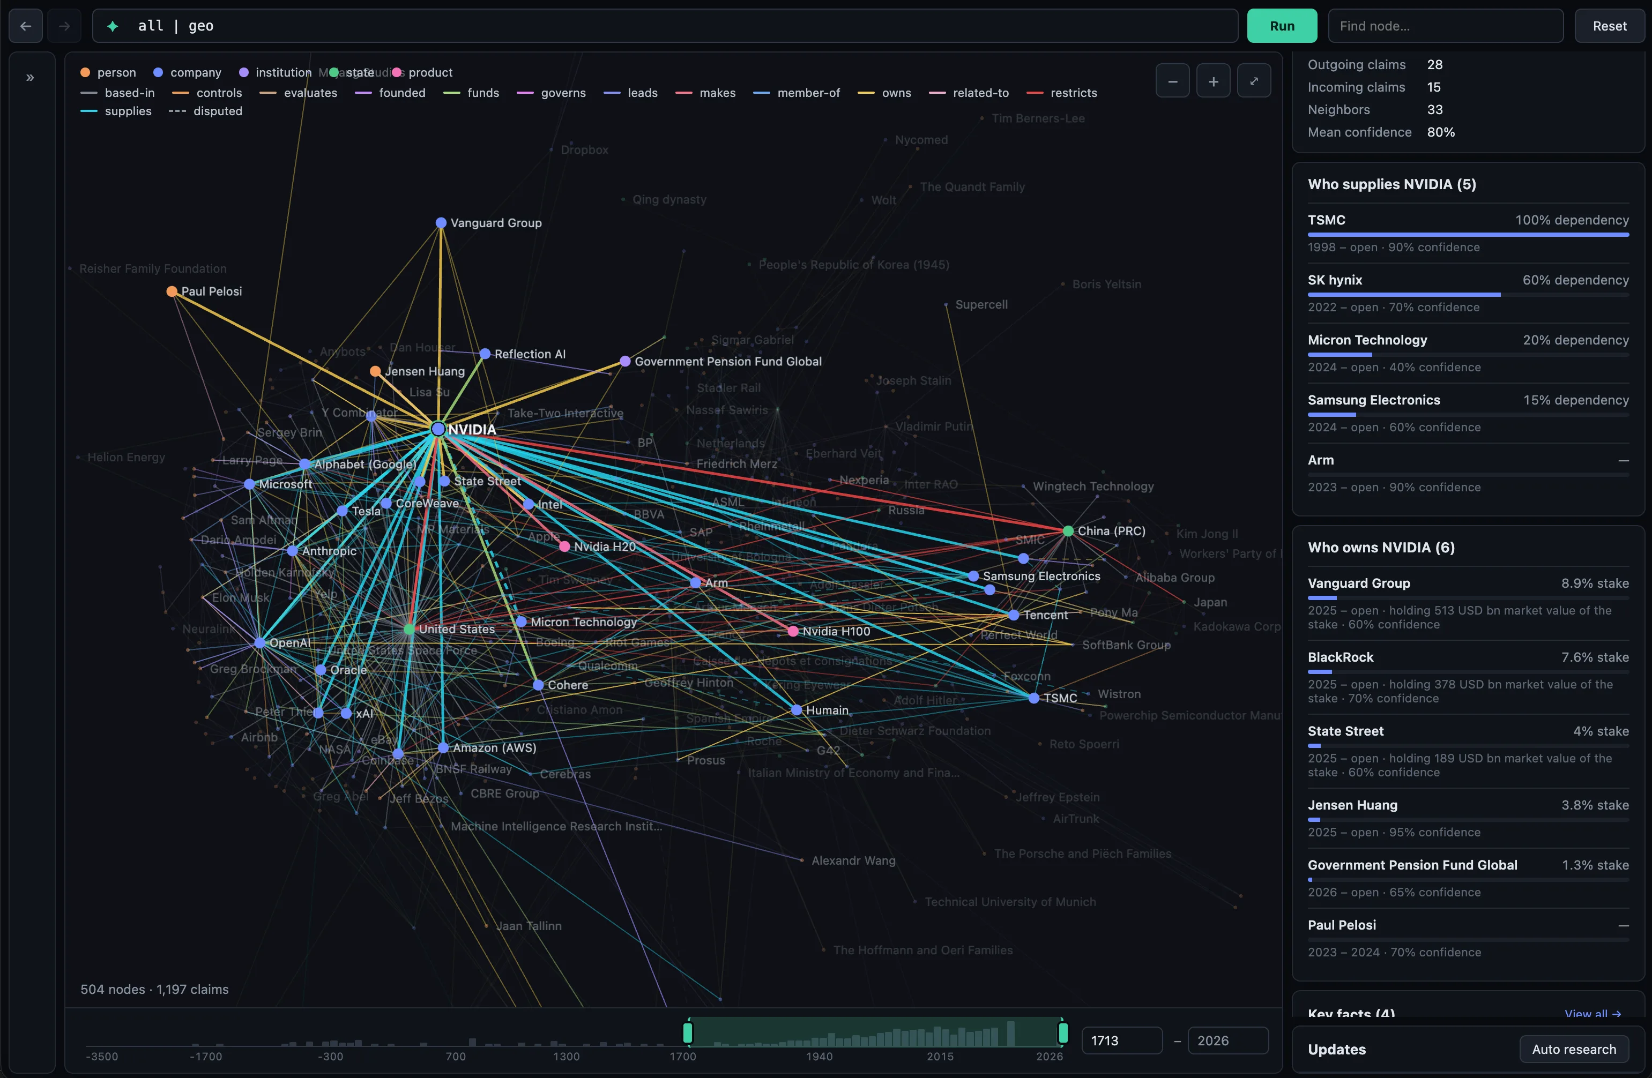Image resolution: width=1652 pixels, height=1078 pixels.
Task: Select the United States state node
Action: click(x=410, y=629)
